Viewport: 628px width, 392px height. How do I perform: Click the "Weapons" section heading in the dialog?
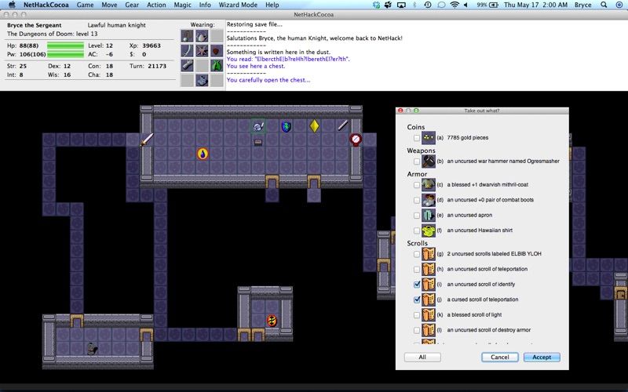[x=421, y=151]
